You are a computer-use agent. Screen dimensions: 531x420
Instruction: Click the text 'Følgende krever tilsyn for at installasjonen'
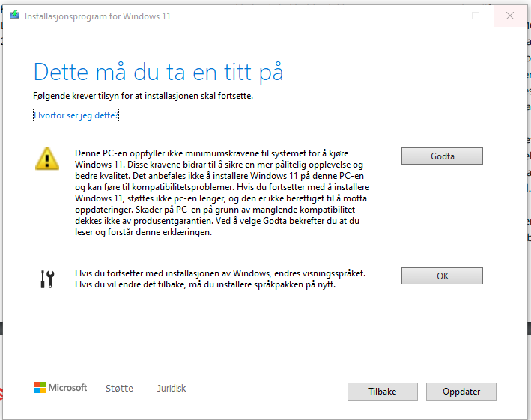116,96
